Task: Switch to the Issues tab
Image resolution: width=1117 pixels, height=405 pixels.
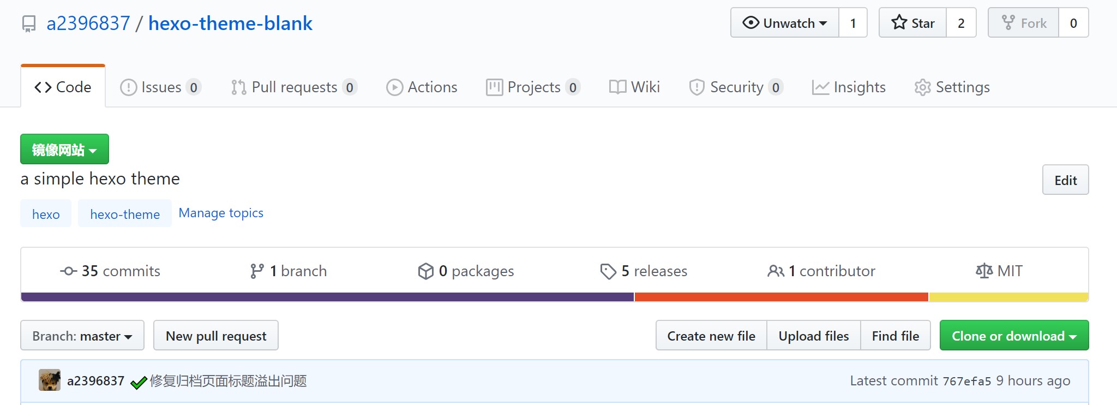Action: click(x=160, y=87)
